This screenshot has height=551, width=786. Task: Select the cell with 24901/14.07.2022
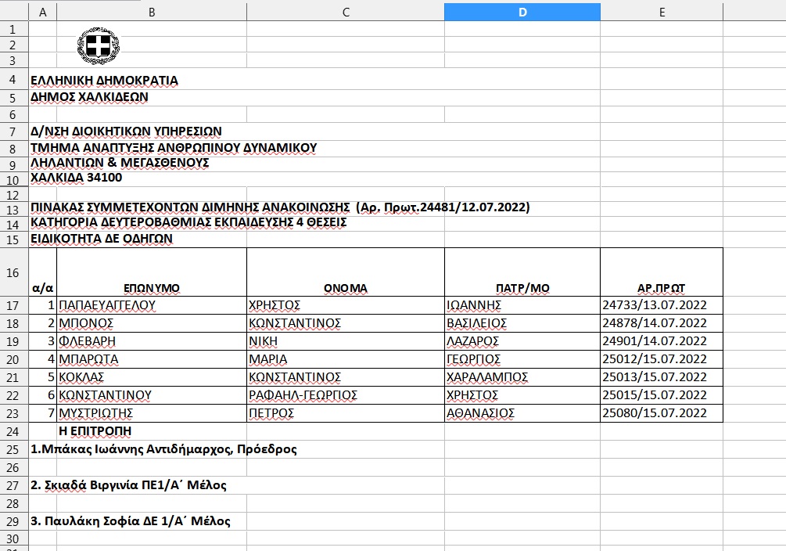point(662,341)
